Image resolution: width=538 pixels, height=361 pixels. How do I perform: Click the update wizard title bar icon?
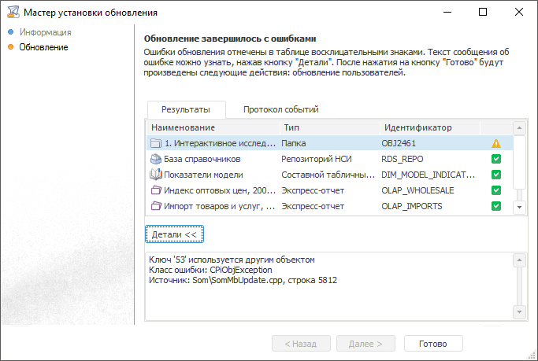pyautogui.click(x=11, y=13)
